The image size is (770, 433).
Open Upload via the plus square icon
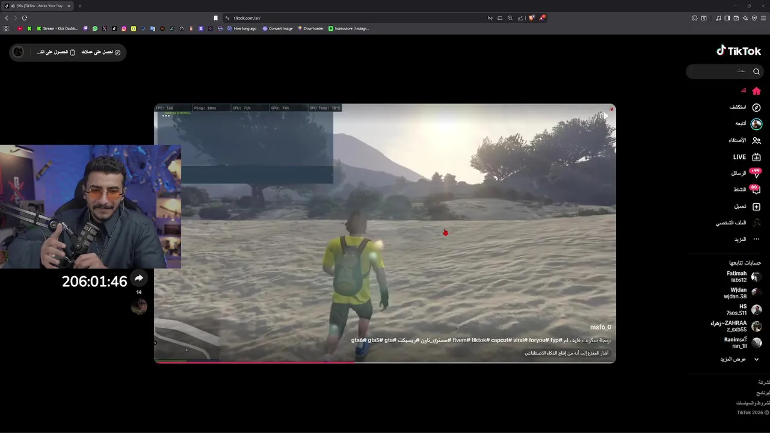(x=756, y=206)
